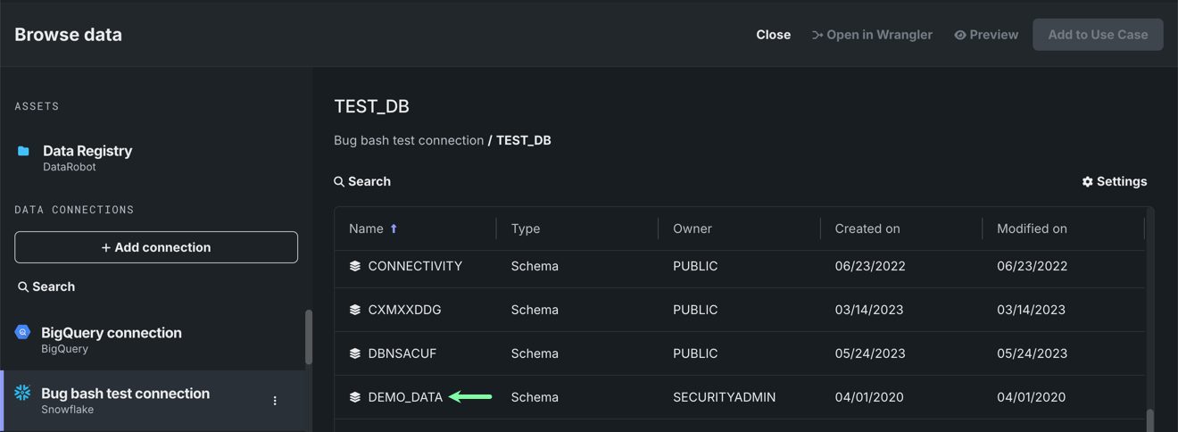Click the CXMXXDDG schema layers icon
The width and height of the screenshot is (1178, 432).
(x=355, y=310)
